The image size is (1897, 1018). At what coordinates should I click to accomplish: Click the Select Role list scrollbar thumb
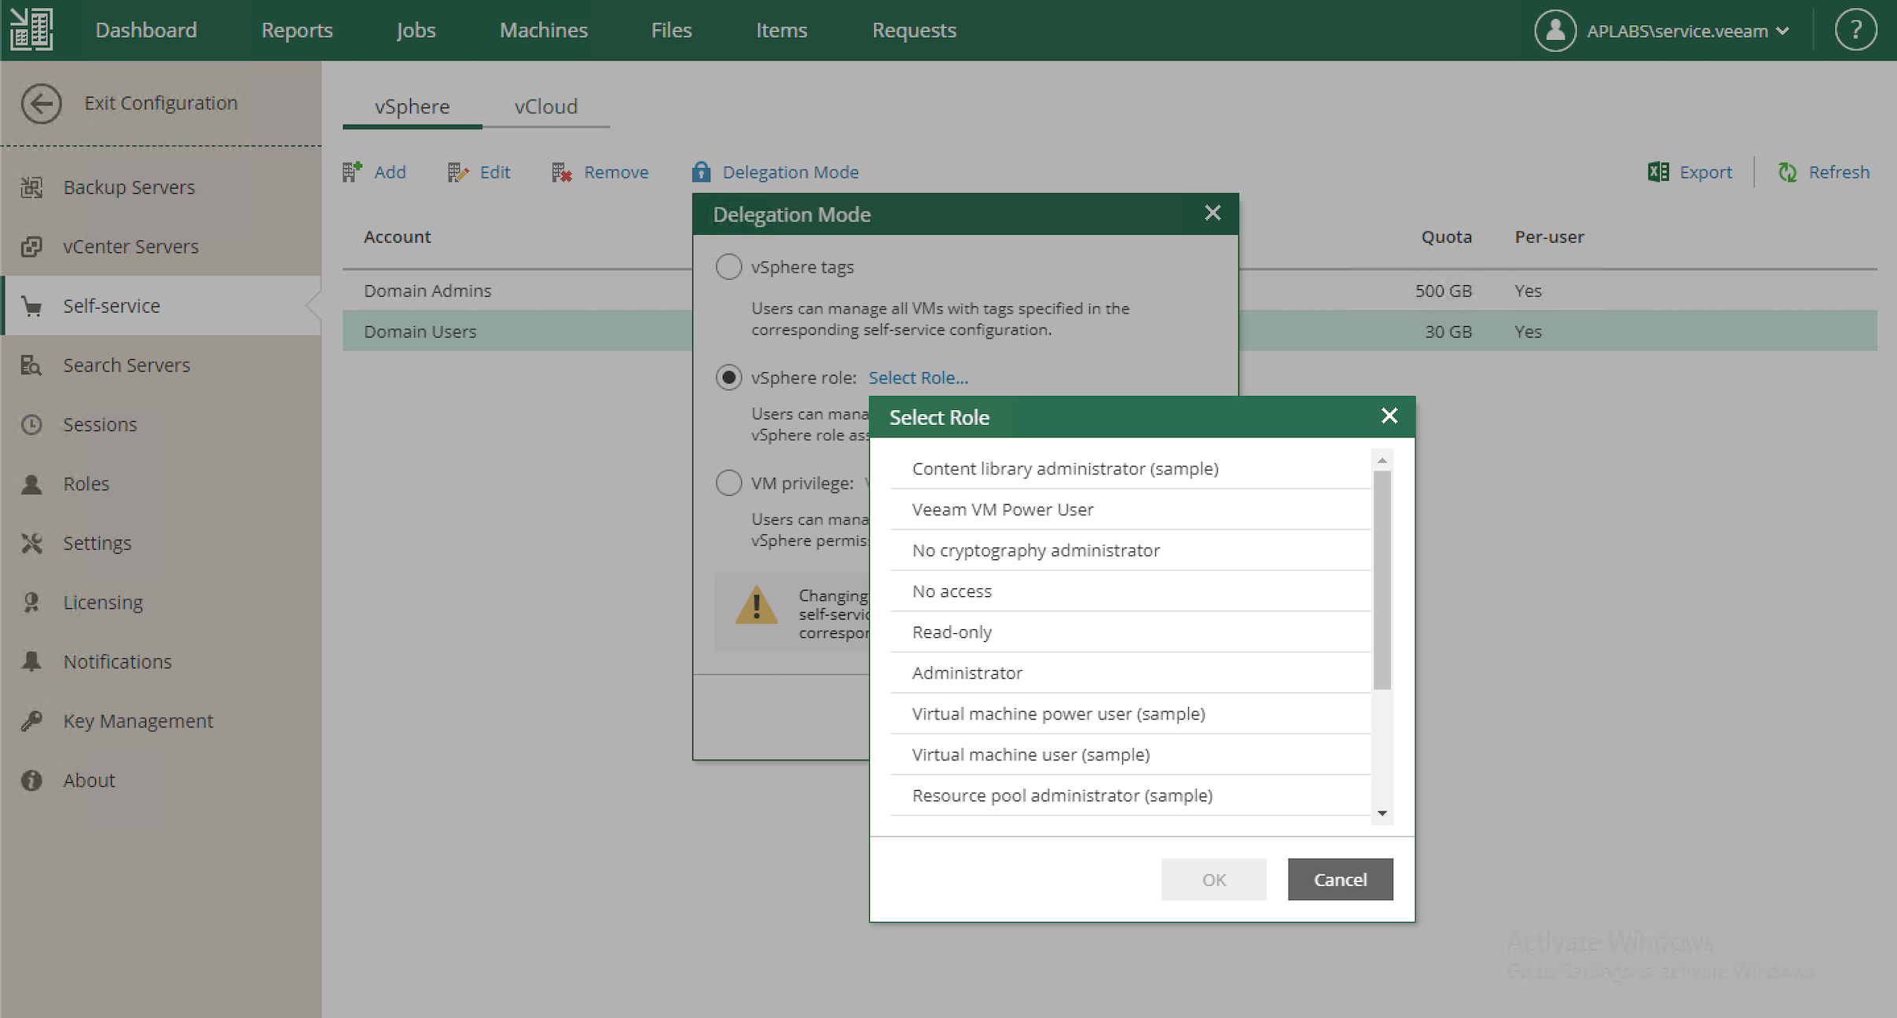coord(1382,580)
